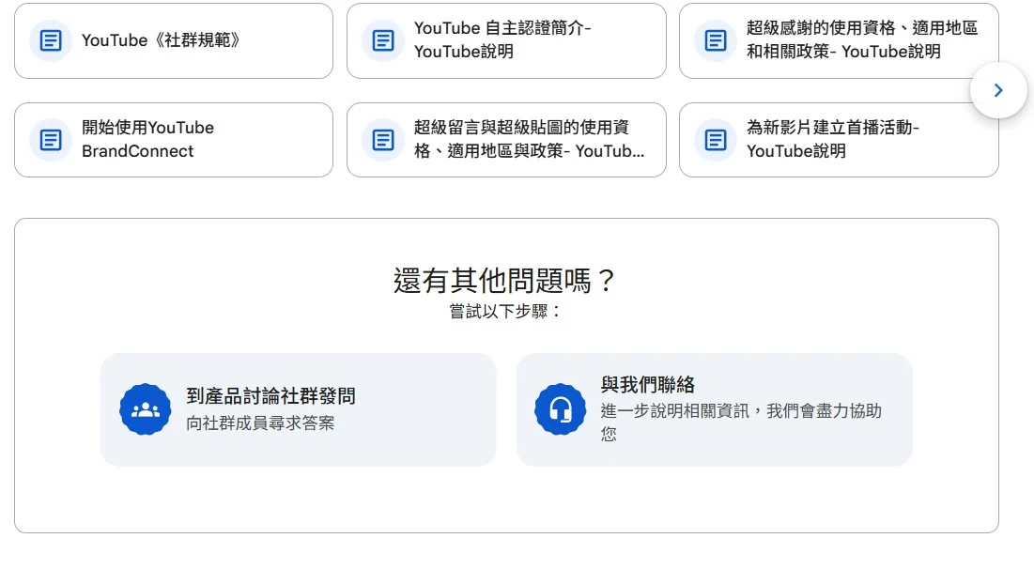Click the community people icon
This screenshot has width=1034, height=569.
click(x=145, y=409)
